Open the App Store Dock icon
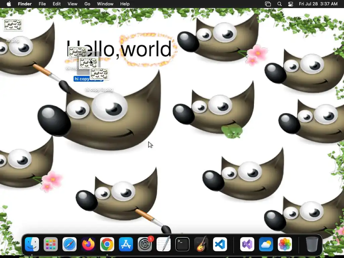This screenshot has width=344, height=258. point(126,244)
